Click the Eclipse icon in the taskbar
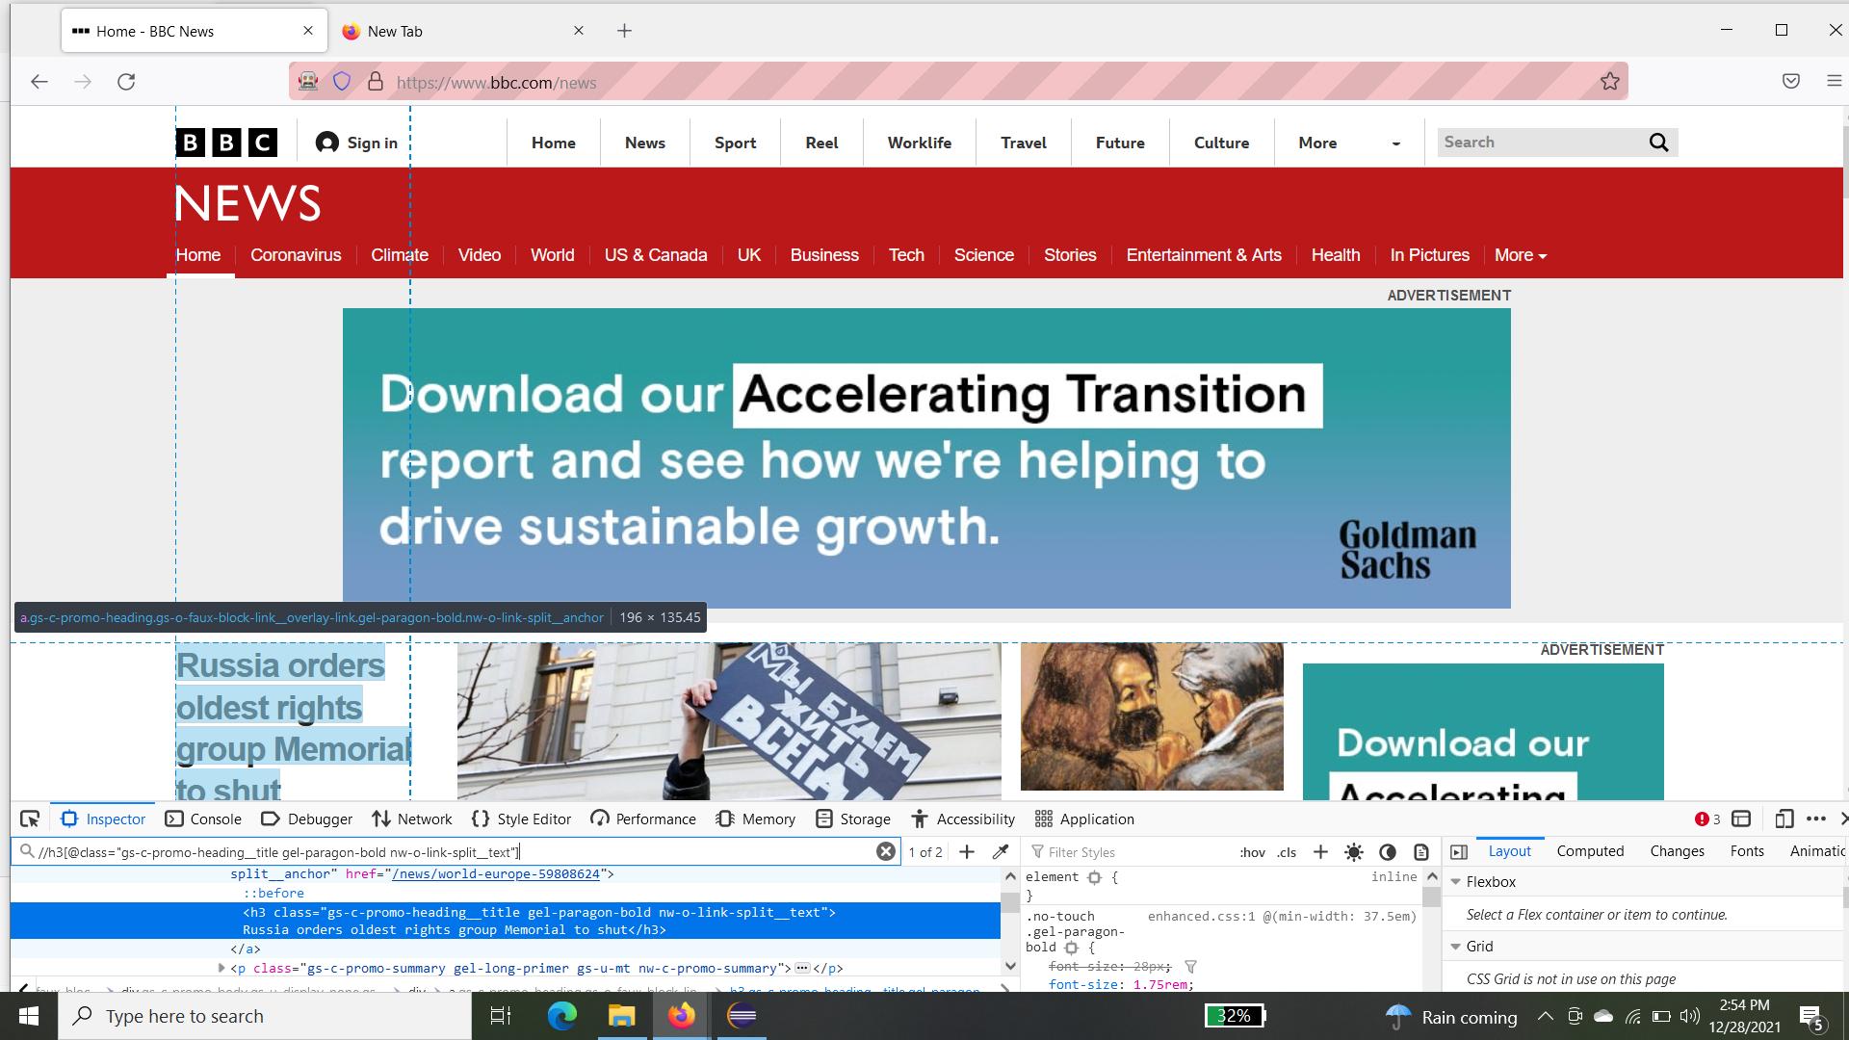This screenshot has height=1040, width=1849. coord(742,1016)
